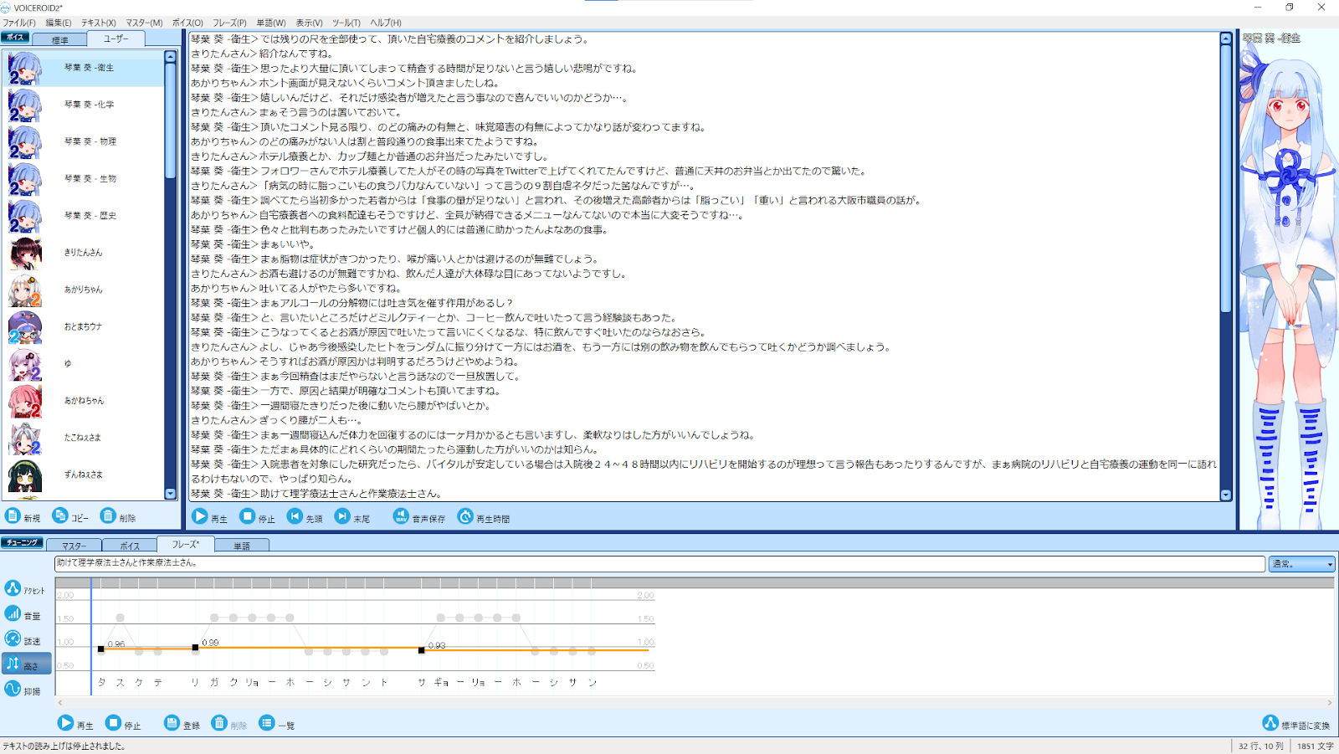
Task: Select the あかりちゃん voice preset
Action: pos(84,290)
